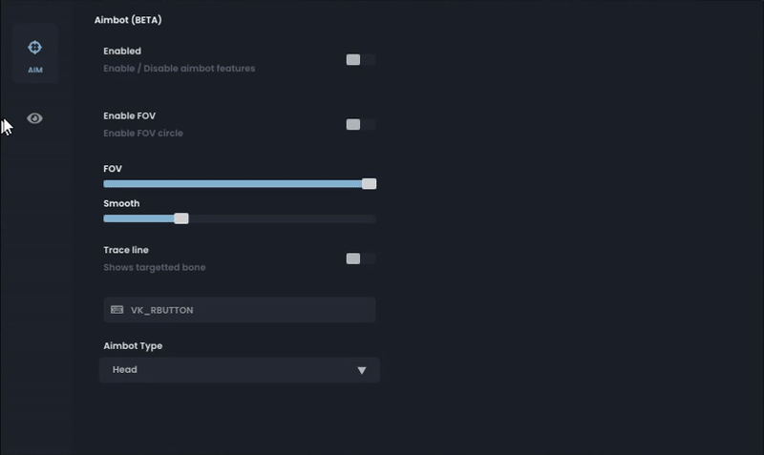
Task: Toggle the Trace line switch
Action: pyautogui.click(x=361, y=259)
